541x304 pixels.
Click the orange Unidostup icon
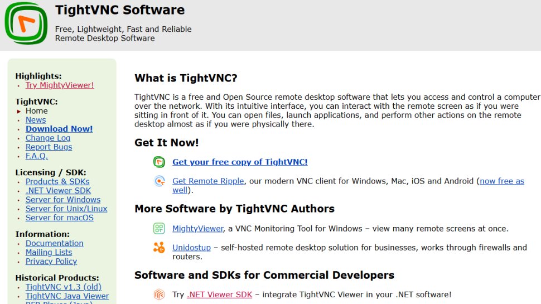[x=159, y=248]
